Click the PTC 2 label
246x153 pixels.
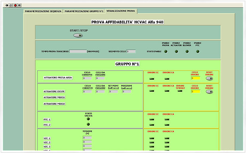click(x=47, y=125)
